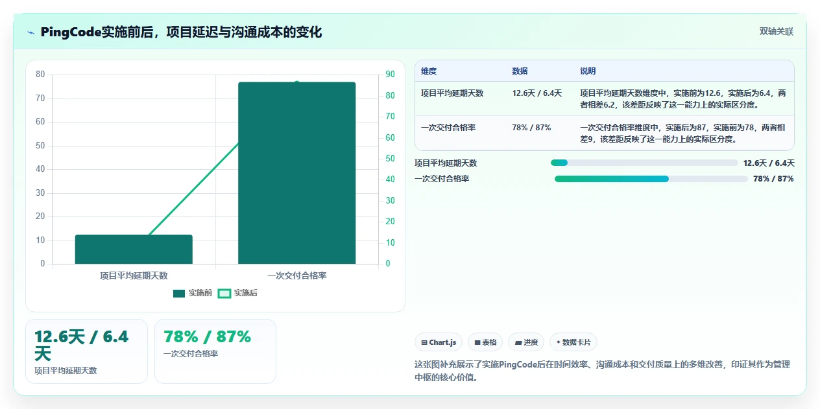This screenshot has height=409, width=820.
Task: Click the chart title PingCode实施前后
Action: click(181, 32)
